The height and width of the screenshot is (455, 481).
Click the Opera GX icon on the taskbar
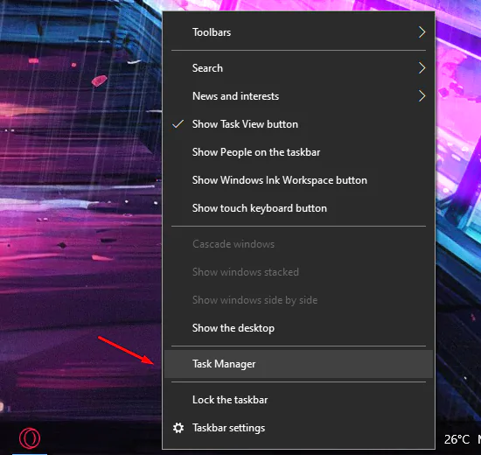pos(30,438)
